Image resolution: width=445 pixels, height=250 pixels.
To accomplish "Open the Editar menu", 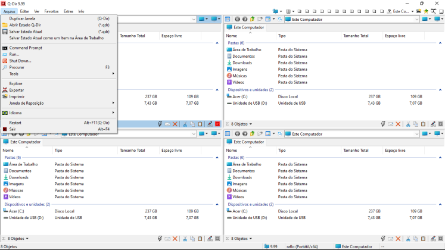I will pos(24,11).
